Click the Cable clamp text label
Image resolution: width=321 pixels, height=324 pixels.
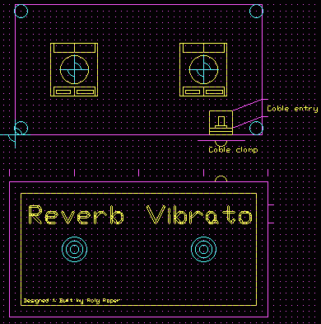pos(233,150)
